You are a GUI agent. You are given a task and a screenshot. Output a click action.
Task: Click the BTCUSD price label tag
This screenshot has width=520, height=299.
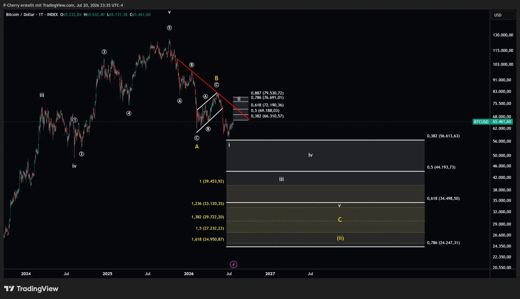(481, 122)
